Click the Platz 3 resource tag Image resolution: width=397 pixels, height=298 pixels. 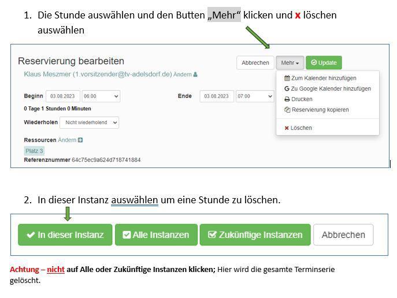(34, 151)
